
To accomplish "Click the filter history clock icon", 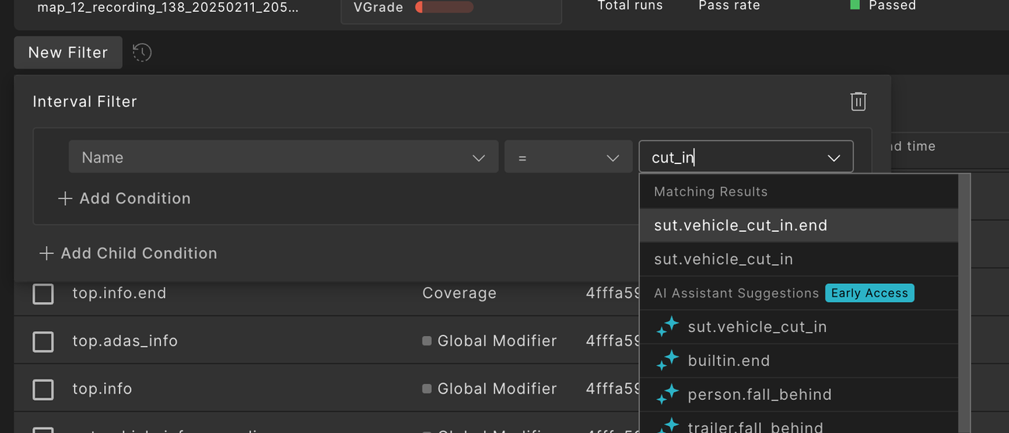I will tap(142, 53).
